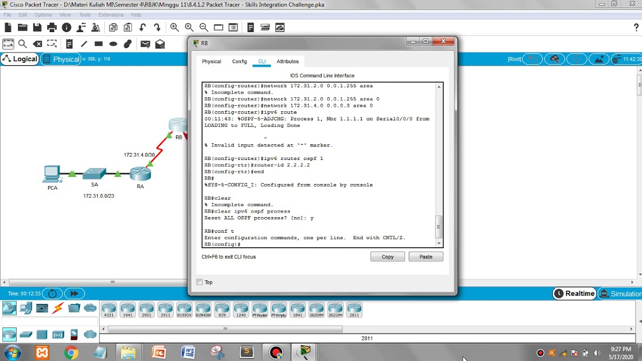The image size is (642, 361).
Task: Zoom out of the workspace
Action: point(204,28)
